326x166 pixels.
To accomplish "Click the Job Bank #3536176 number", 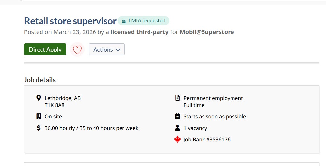I will (207, 140).
